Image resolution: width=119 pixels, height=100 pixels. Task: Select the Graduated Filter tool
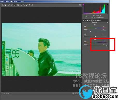click(x=29, y=5)
